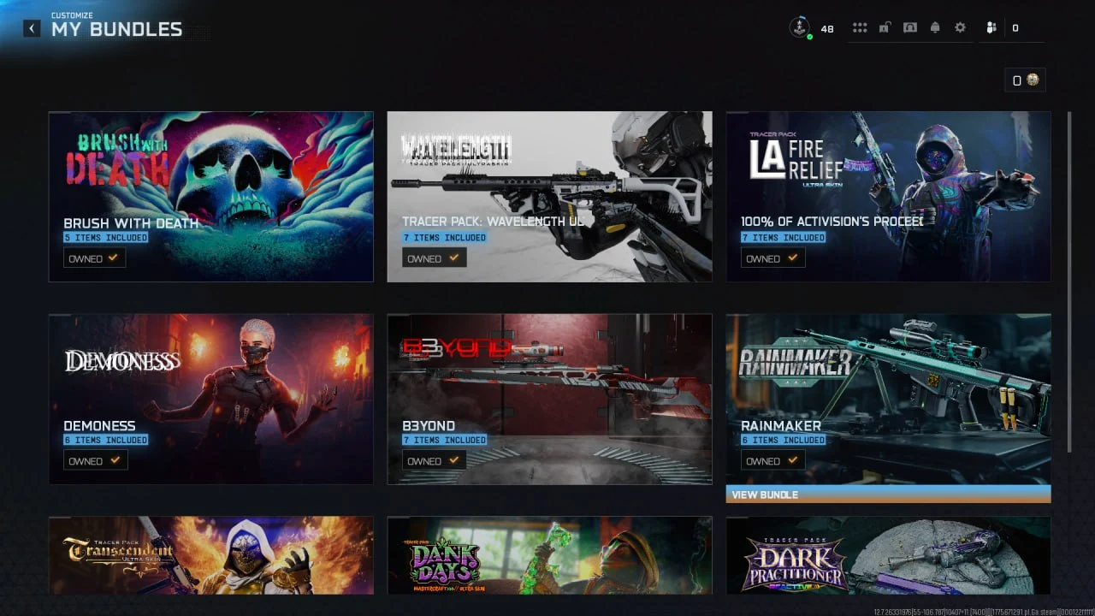Click '7 ITEMS INCLUDED' on Wavelength bundle
Image resolution: width=1095 pixels, height=616 pixels.
tap(445, 238)
